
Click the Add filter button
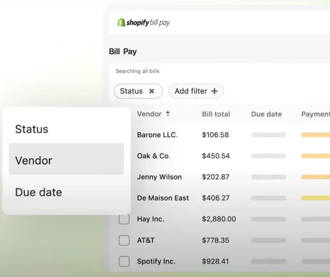pos(196,91)
